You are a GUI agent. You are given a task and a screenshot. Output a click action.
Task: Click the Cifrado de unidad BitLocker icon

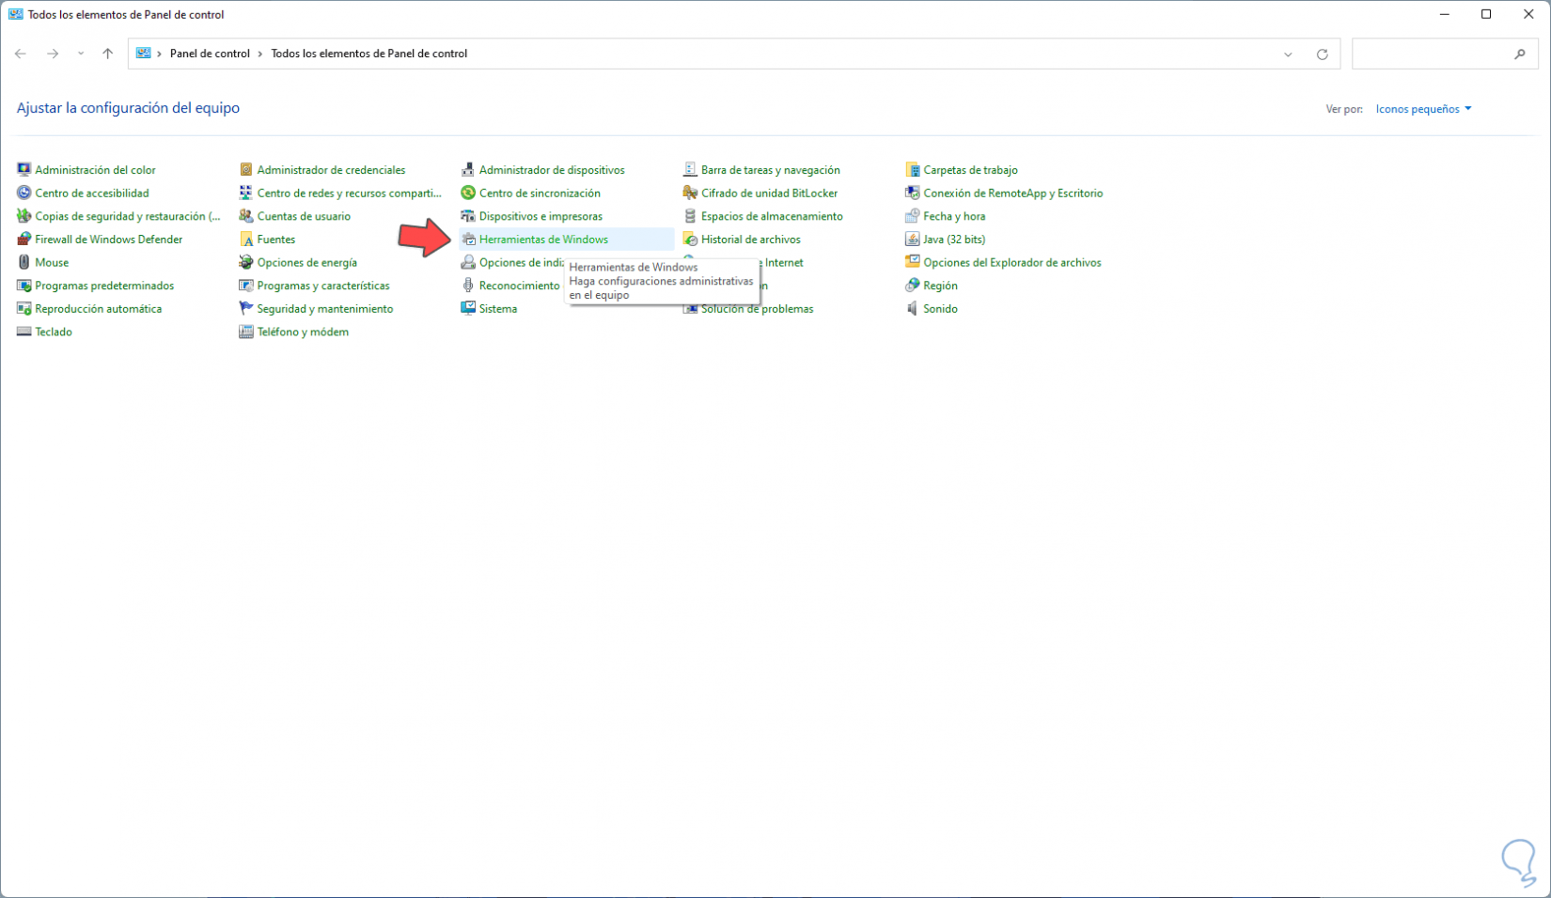click(690, 193)
